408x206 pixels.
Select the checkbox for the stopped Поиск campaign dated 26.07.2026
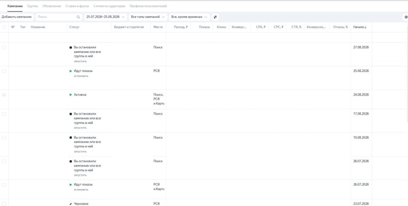(4, 161)
